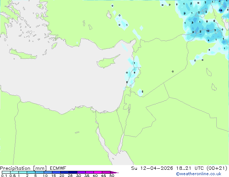This screenshot has width=229, height=177.
Task: Click the '0.1' legend scale label
Action: tap(4, 176)
